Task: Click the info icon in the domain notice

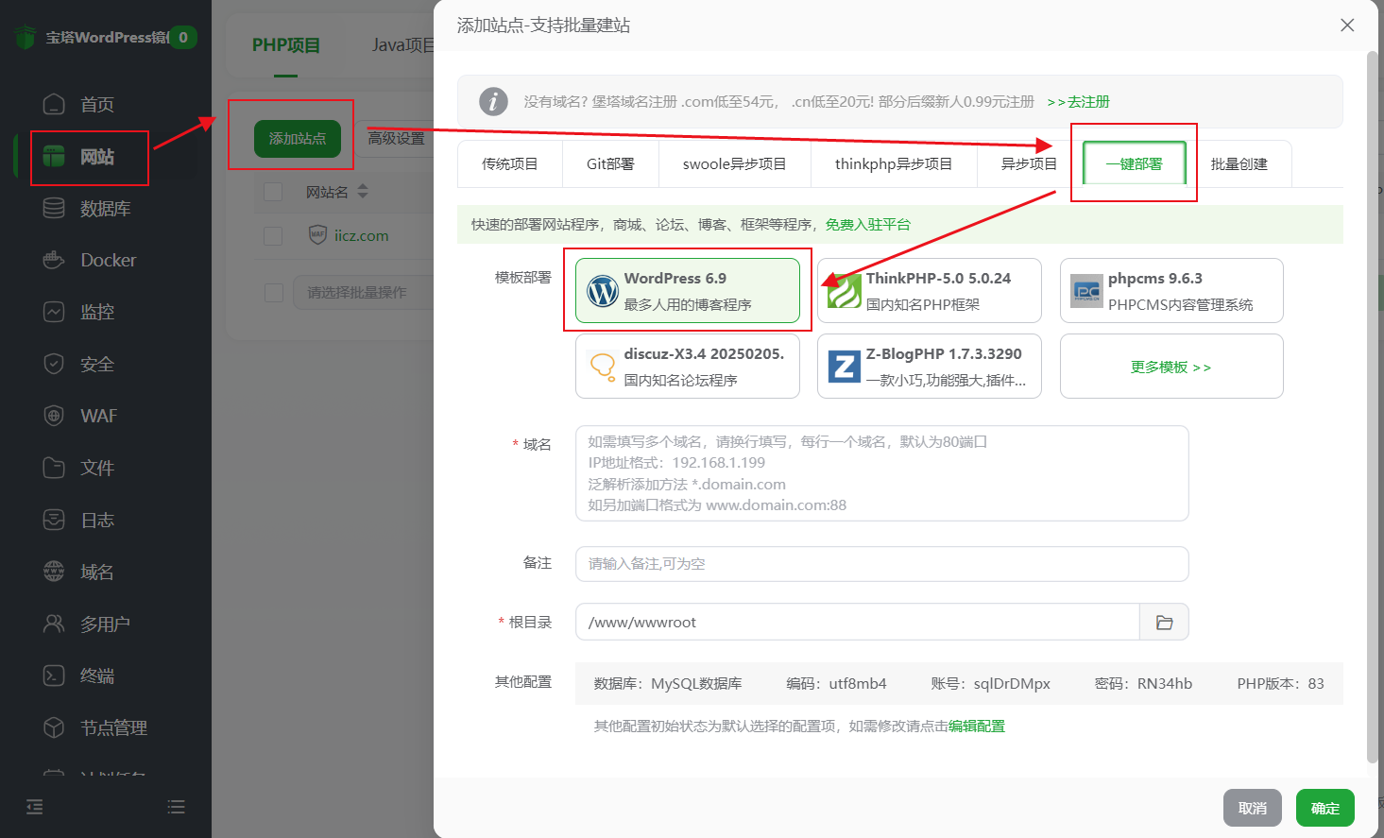Action: pos(493,101)
